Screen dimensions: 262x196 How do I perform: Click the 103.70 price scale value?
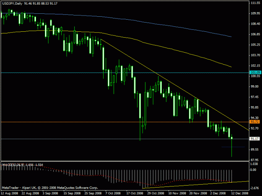pos(255,55)
